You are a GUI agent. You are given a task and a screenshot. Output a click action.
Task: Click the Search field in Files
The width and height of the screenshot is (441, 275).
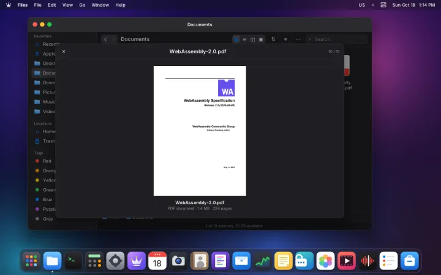337,39
